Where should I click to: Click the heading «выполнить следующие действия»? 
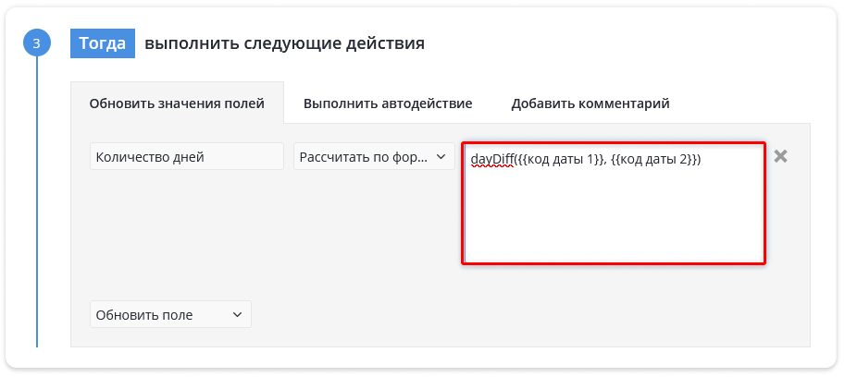284,43
